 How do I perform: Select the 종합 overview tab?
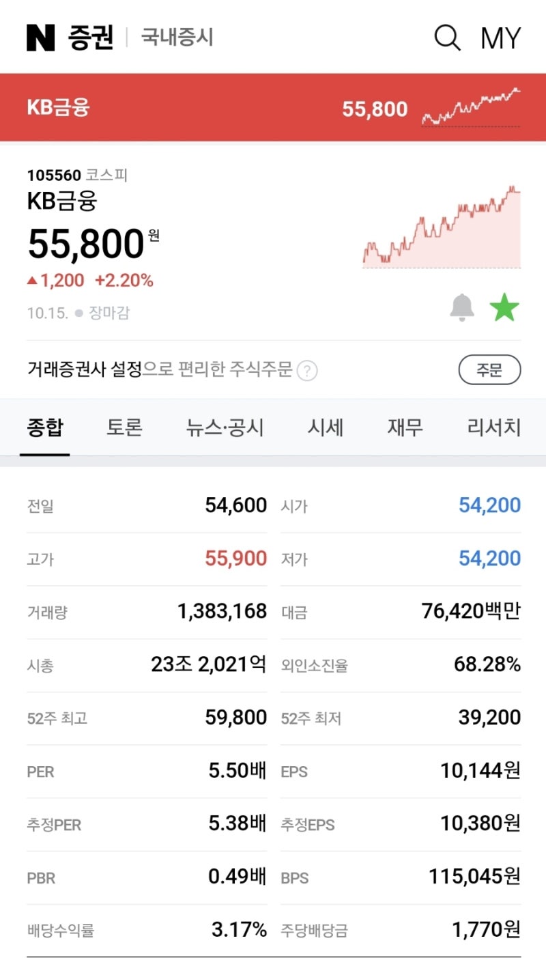coord(44,427)
